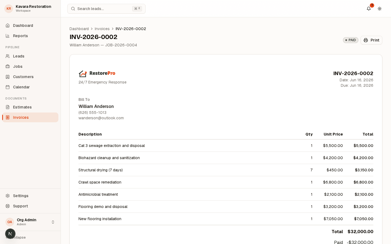
Task: Click the printer icon on Print
Action: coord(366,40)
